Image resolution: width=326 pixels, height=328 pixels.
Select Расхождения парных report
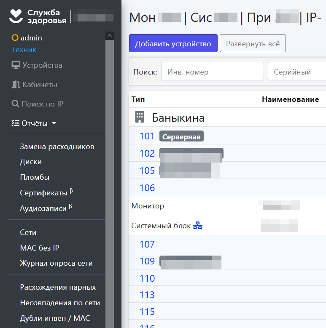(58, 287)
